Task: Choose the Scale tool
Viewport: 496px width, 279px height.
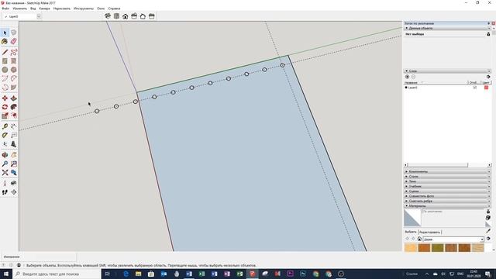Action: click(5, 115)
